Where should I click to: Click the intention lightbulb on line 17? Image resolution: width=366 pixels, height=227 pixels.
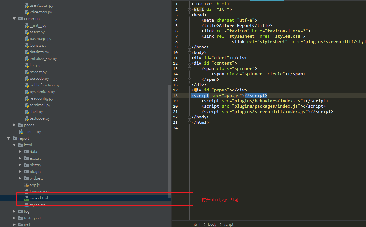(x=196, y=90)
